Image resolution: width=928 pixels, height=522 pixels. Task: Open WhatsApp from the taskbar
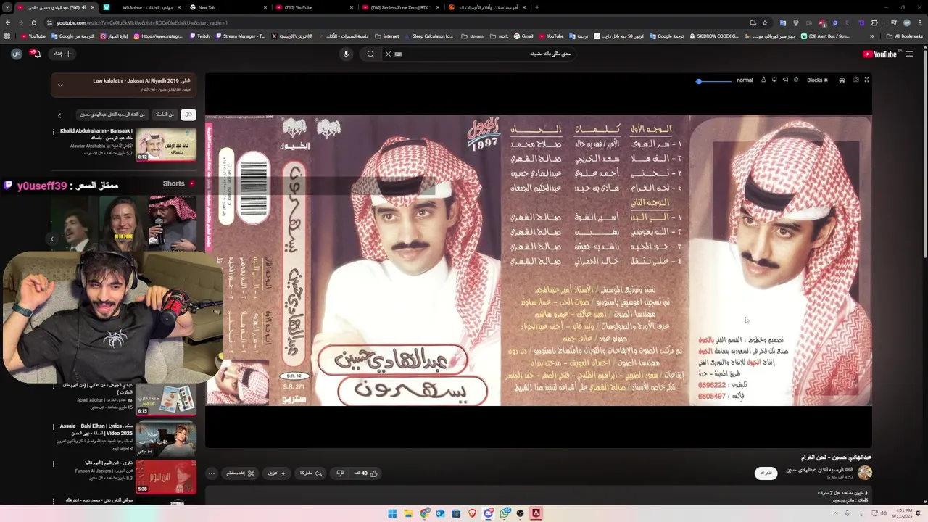point(504,513)
